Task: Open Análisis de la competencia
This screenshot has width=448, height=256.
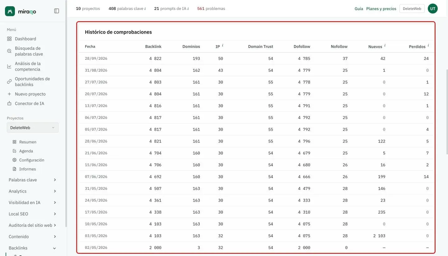Action: [28, 66]
